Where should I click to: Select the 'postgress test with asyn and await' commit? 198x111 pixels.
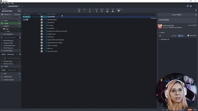[x=57, y=31]
